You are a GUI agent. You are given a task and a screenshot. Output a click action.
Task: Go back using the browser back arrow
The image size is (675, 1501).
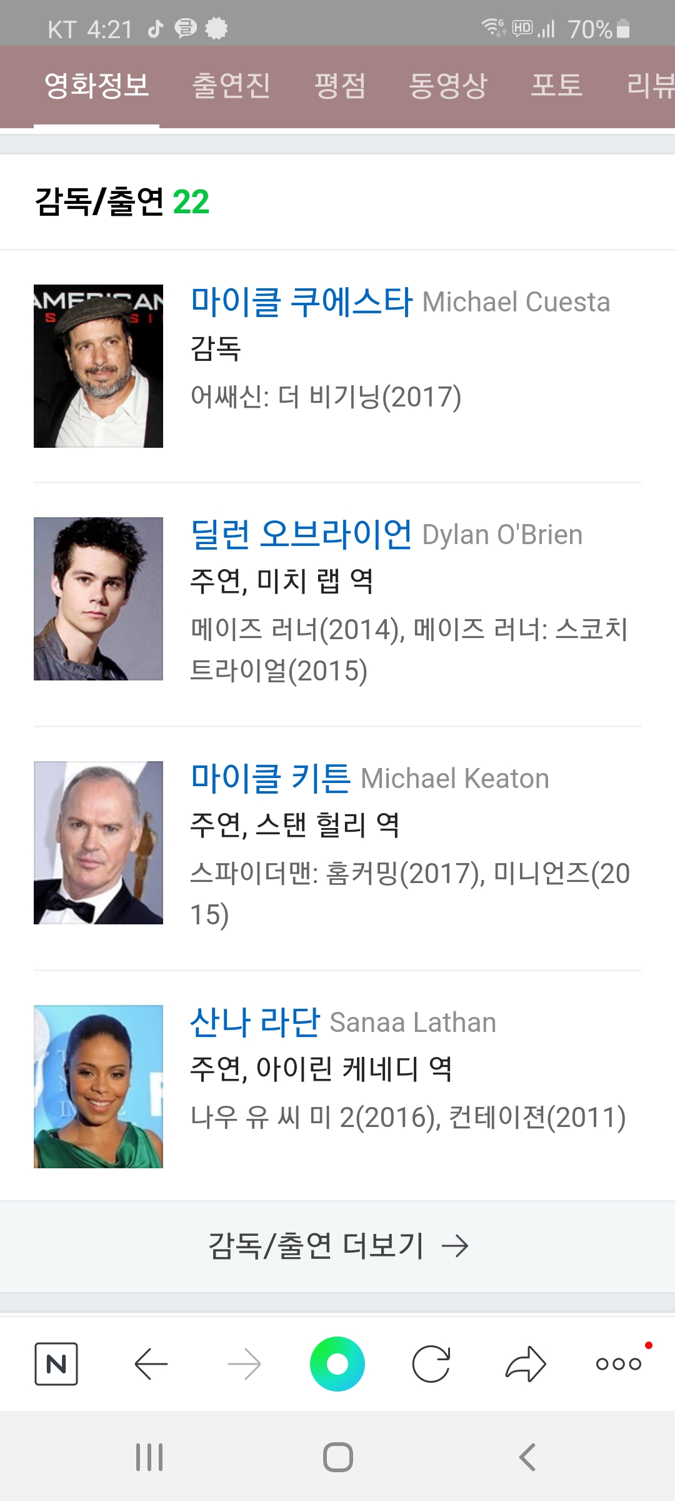tap(151, 1363)
